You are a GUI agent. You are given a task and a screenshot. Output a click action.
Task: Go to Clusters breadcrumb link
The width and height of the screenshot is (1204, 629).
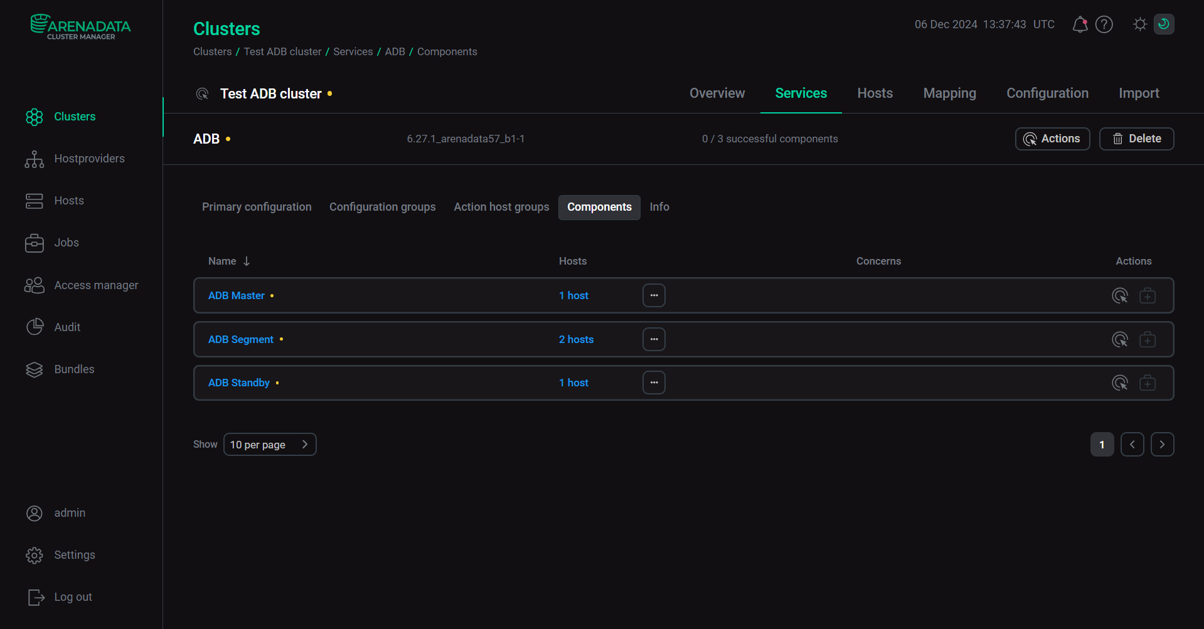coord(212,51)
